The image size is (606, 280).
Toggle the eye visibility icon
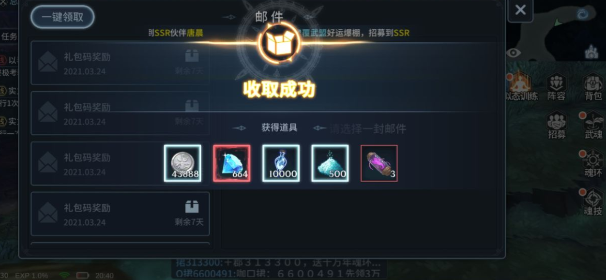513,53
